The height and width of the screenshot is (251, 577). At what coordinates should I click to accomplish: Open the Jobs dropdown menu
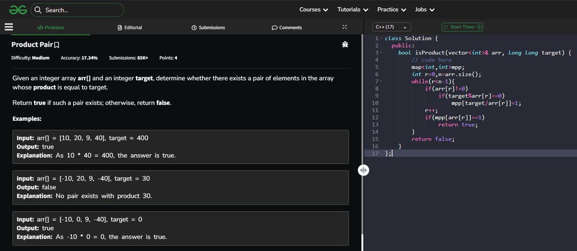click(x=425, y=10)
